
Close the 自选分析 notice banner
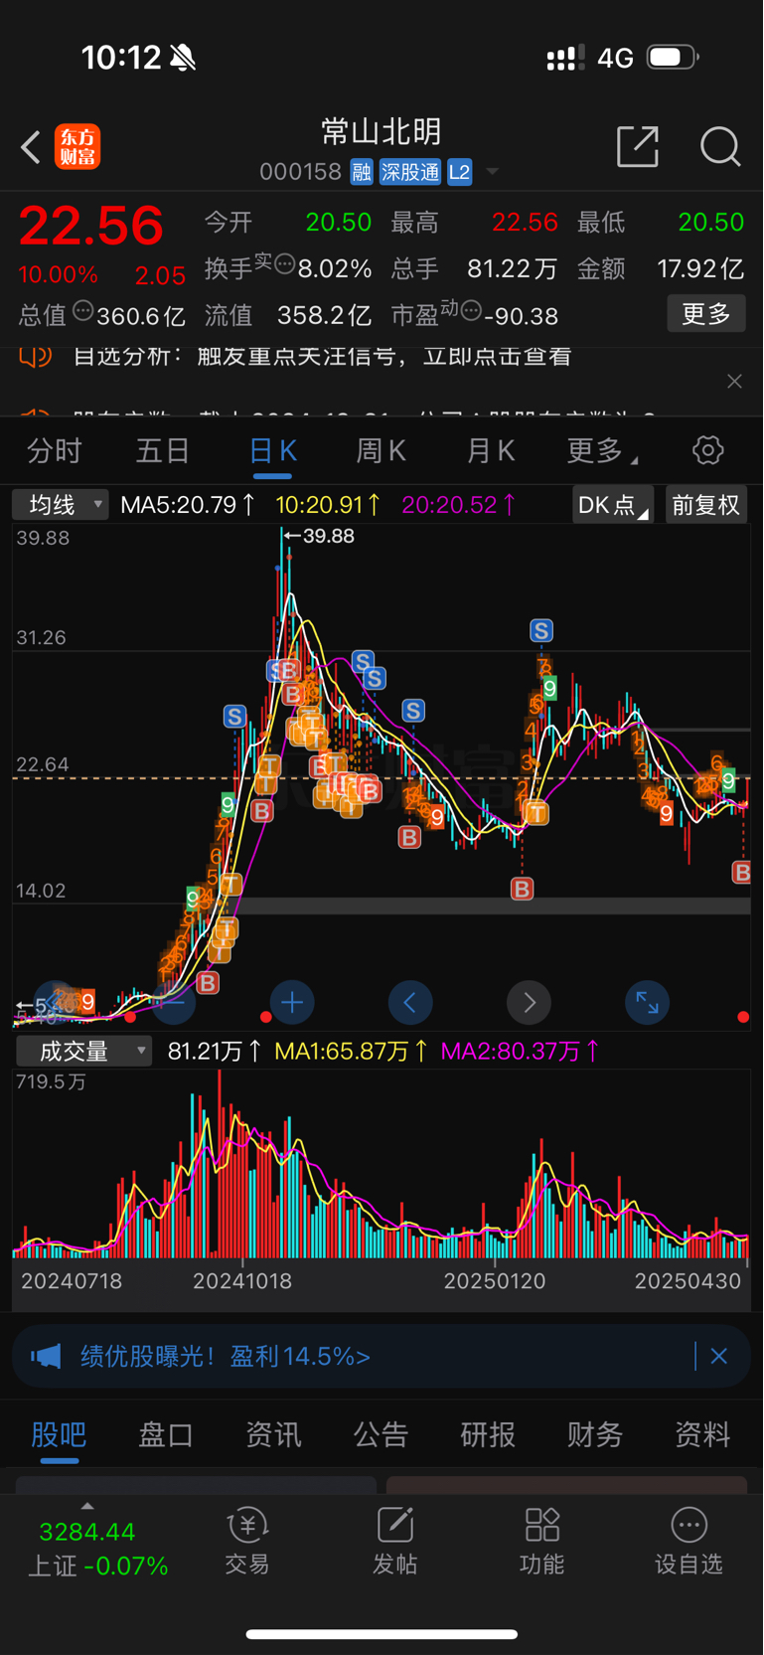click(x=734, y=382)
